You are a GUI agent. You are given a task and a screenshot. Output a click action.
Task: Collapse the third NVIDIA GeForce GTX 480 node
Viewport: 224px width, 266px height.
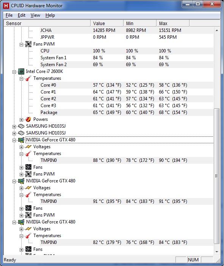pos(14,222)
